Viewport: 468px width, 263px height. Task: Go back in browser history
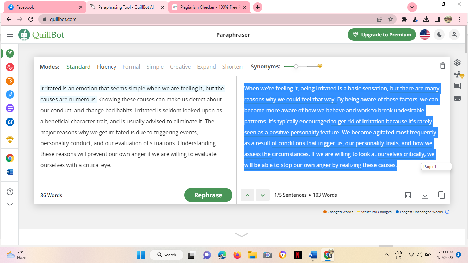pyautogui.click(x=9, y=20)
